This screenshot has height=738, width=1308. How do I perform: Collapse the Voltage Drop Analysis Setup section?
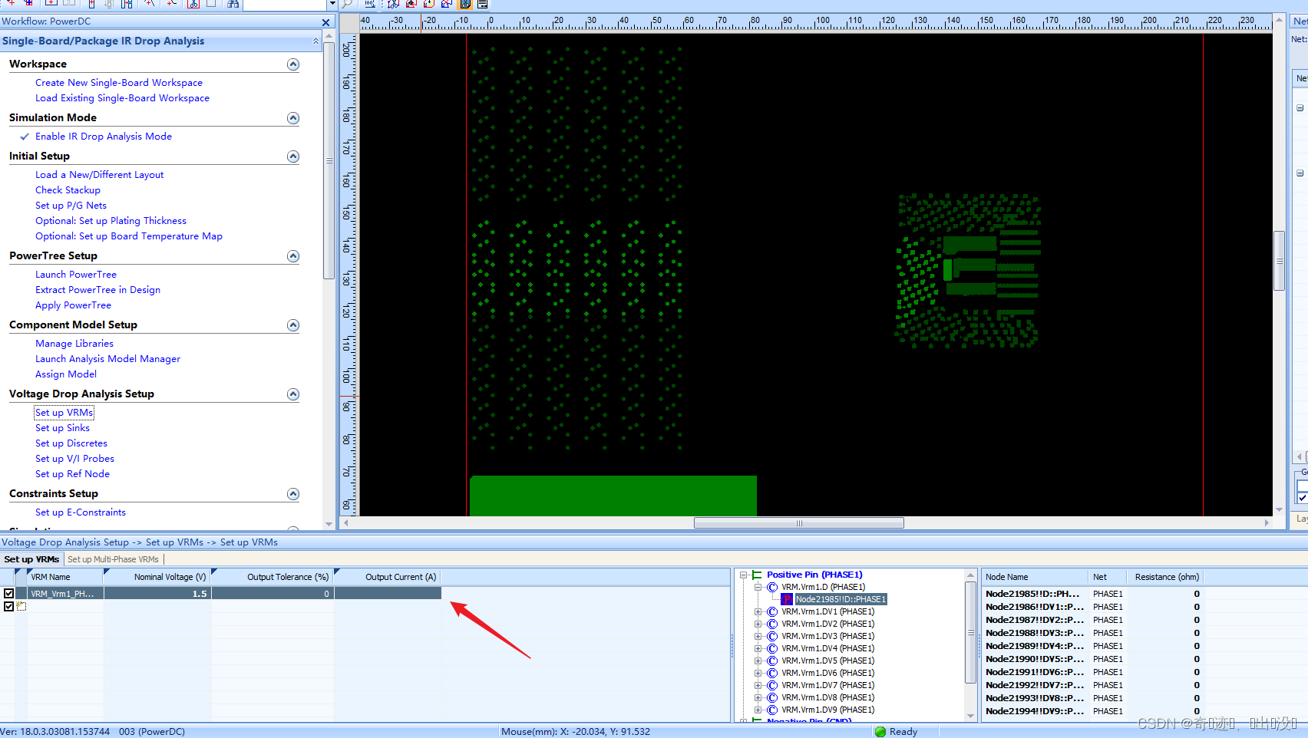tap(293, 394)
